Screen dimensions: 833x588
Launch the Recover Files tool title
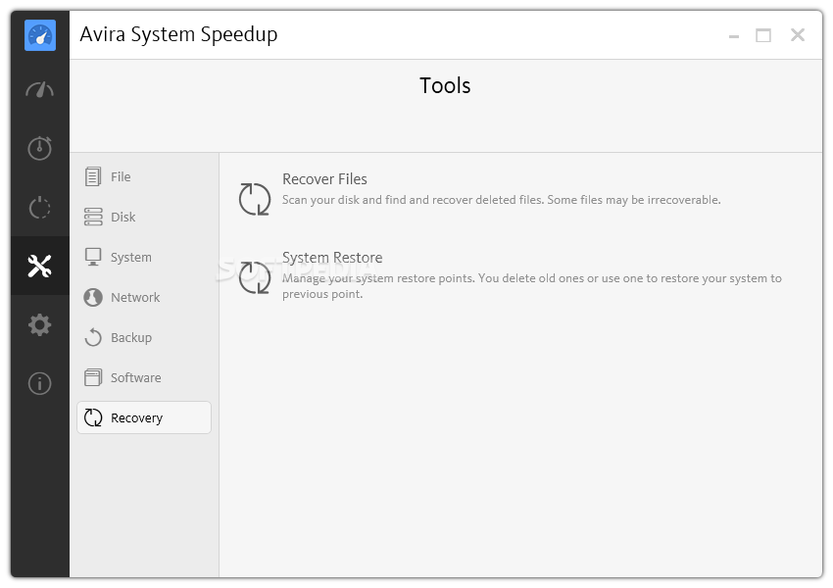(324, 179)
